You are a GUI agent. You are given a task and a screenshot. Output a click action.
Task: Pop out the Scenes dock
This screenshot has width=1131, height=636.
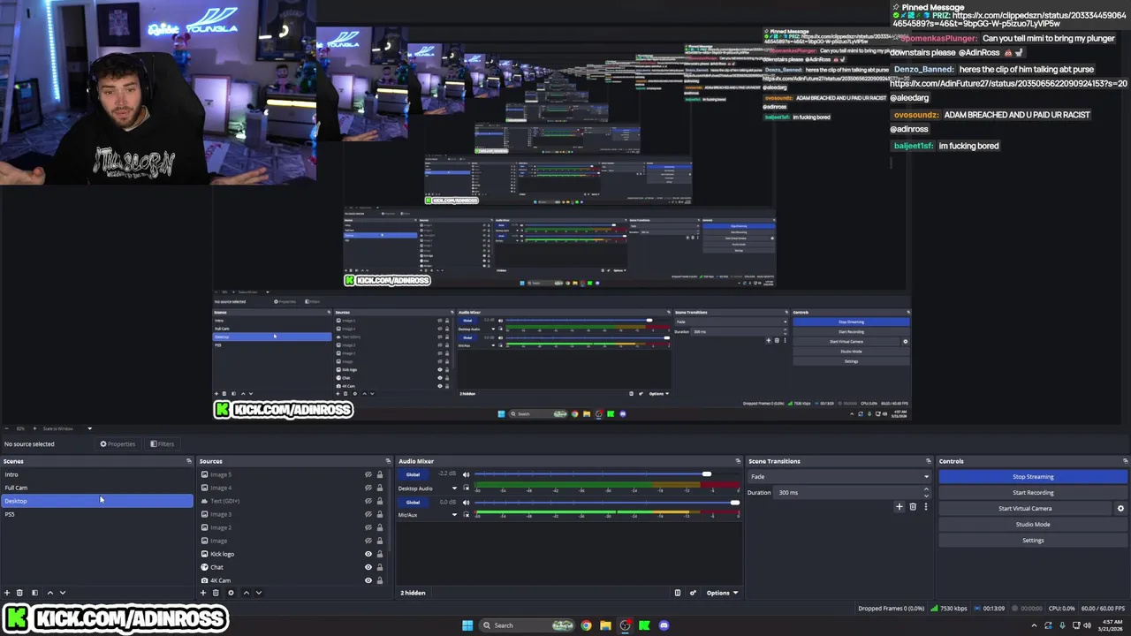click(x=188, y=461)
